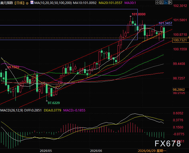Click the MA10:101.0092 value label
Screen dimensions: 189x153
[x=85, y=3]
